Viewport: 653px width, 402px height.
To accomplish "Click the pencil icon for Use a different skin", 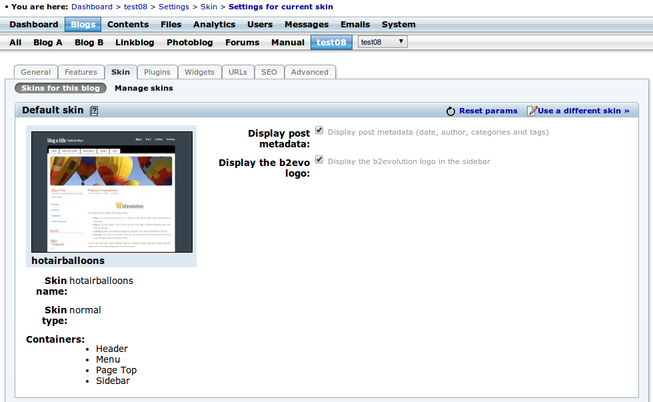I will coord(532,111).
